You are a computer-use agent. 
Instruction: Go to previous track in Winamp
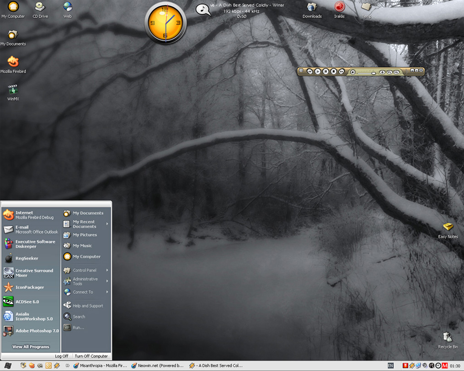click(x=309, y=72)
